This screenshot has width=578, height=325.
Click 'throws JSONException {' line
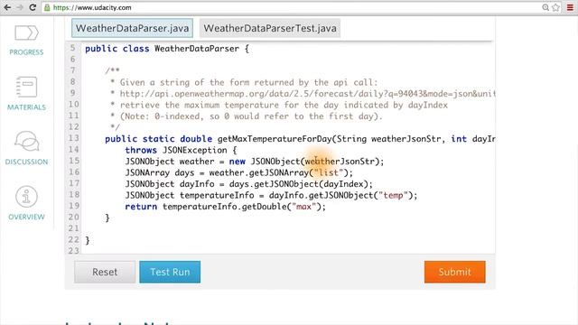click(x=181, y=151)
